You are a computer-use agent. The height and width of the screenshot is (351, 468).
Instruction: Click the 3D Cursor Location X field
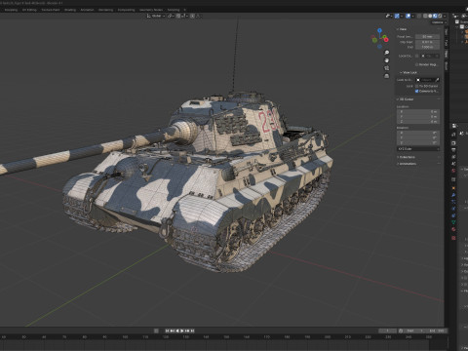click(x=418, y=111)
